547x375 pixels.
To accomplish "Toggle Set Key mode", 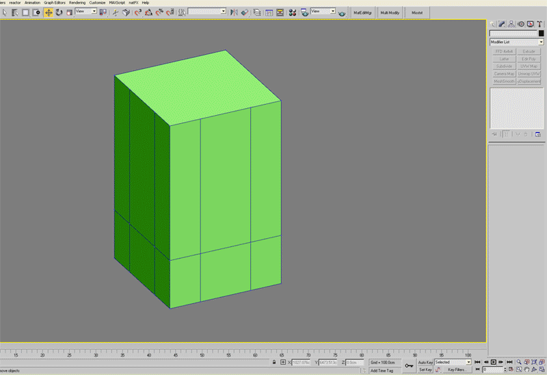I will click(425, 370).
